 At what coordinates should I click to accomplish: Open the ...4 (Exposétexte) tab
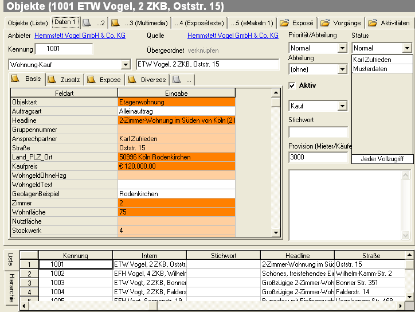tap(199, 23)
